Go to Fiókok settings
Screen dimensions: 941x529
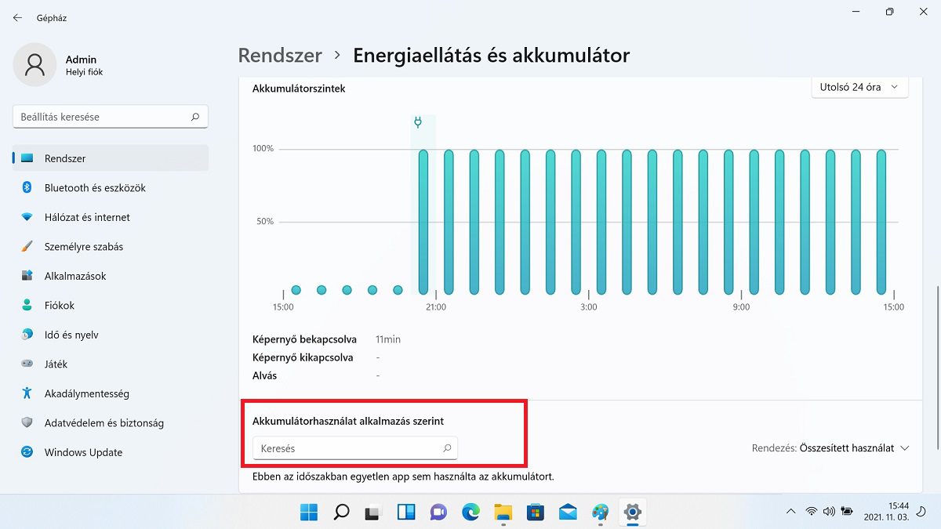[x=59, y=306]
